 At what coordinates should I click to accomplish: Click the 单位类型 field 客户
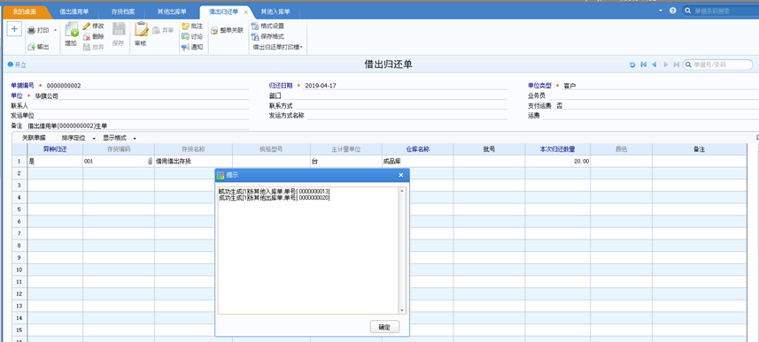[661, 86]
